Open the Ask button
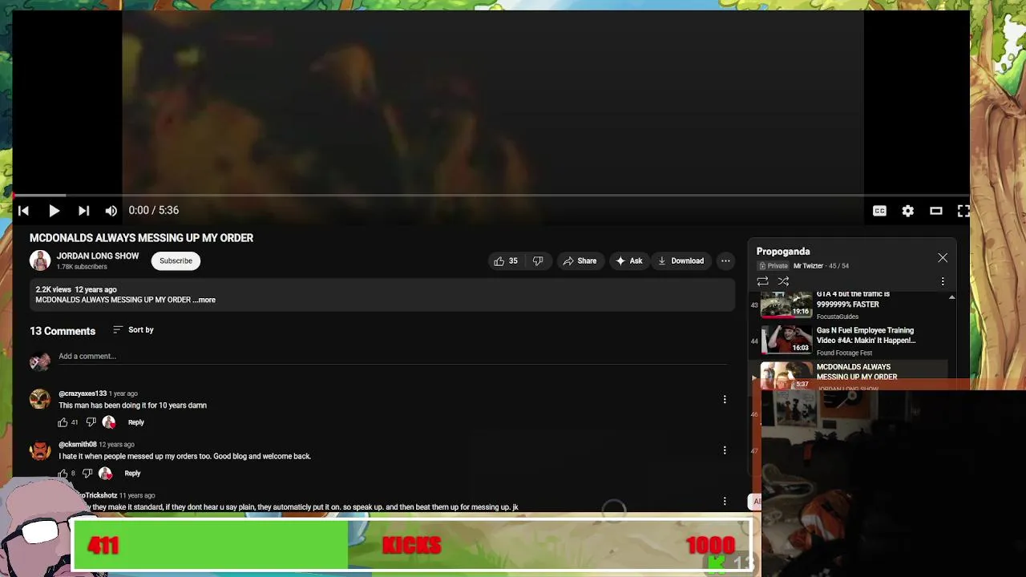The width and height of the screenshot is (1026, 577). [629, 261]
